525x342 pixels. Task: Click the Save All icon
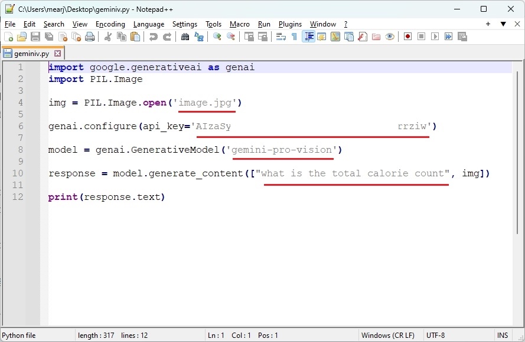click(x=50, y=36)
